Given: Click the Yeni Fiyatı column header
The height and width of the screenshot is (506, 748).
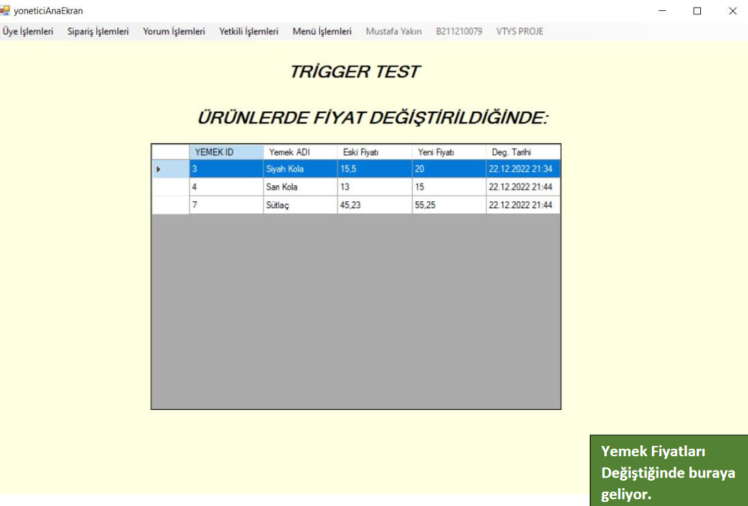Looking at the screenshot, I should coord(449,152).
